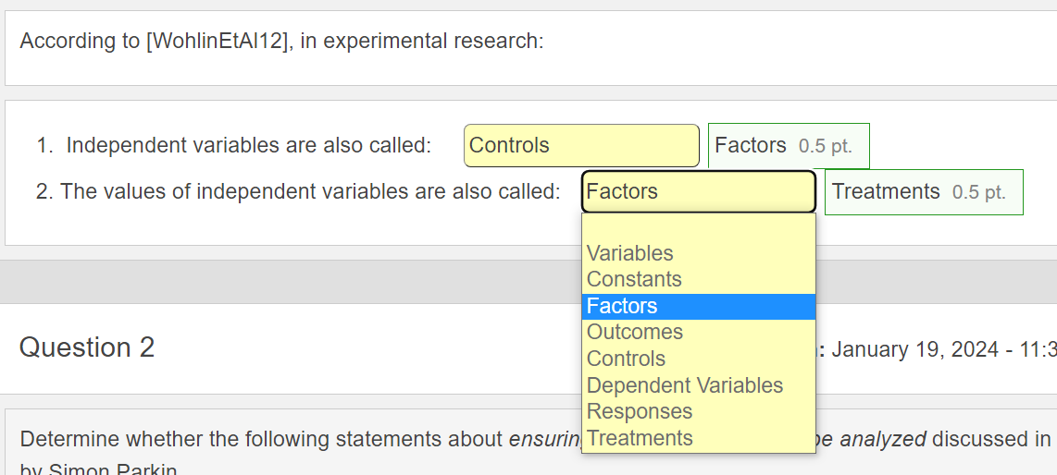Click the dropdown currently showing Factors
This screenshot has width=1057, height=475.
(x=698, y=192)
